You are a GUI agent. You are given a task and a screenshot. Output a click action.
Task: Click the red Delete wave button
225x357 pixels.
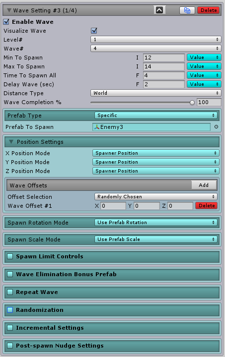(x=208, y=10)
